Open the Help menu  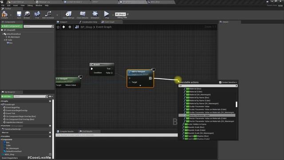pos(47,5)
